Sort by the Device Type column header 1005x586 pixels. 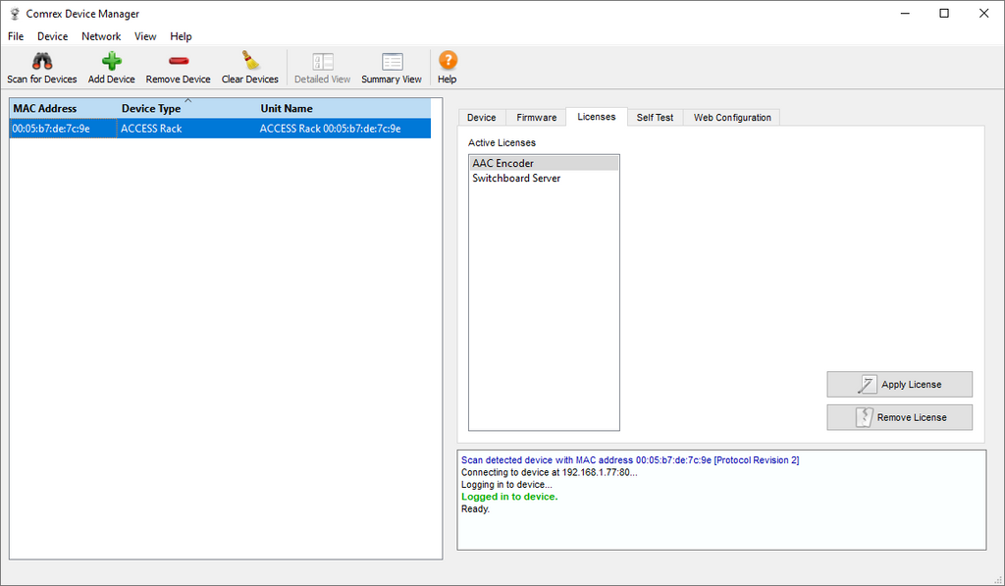[186, 108]
